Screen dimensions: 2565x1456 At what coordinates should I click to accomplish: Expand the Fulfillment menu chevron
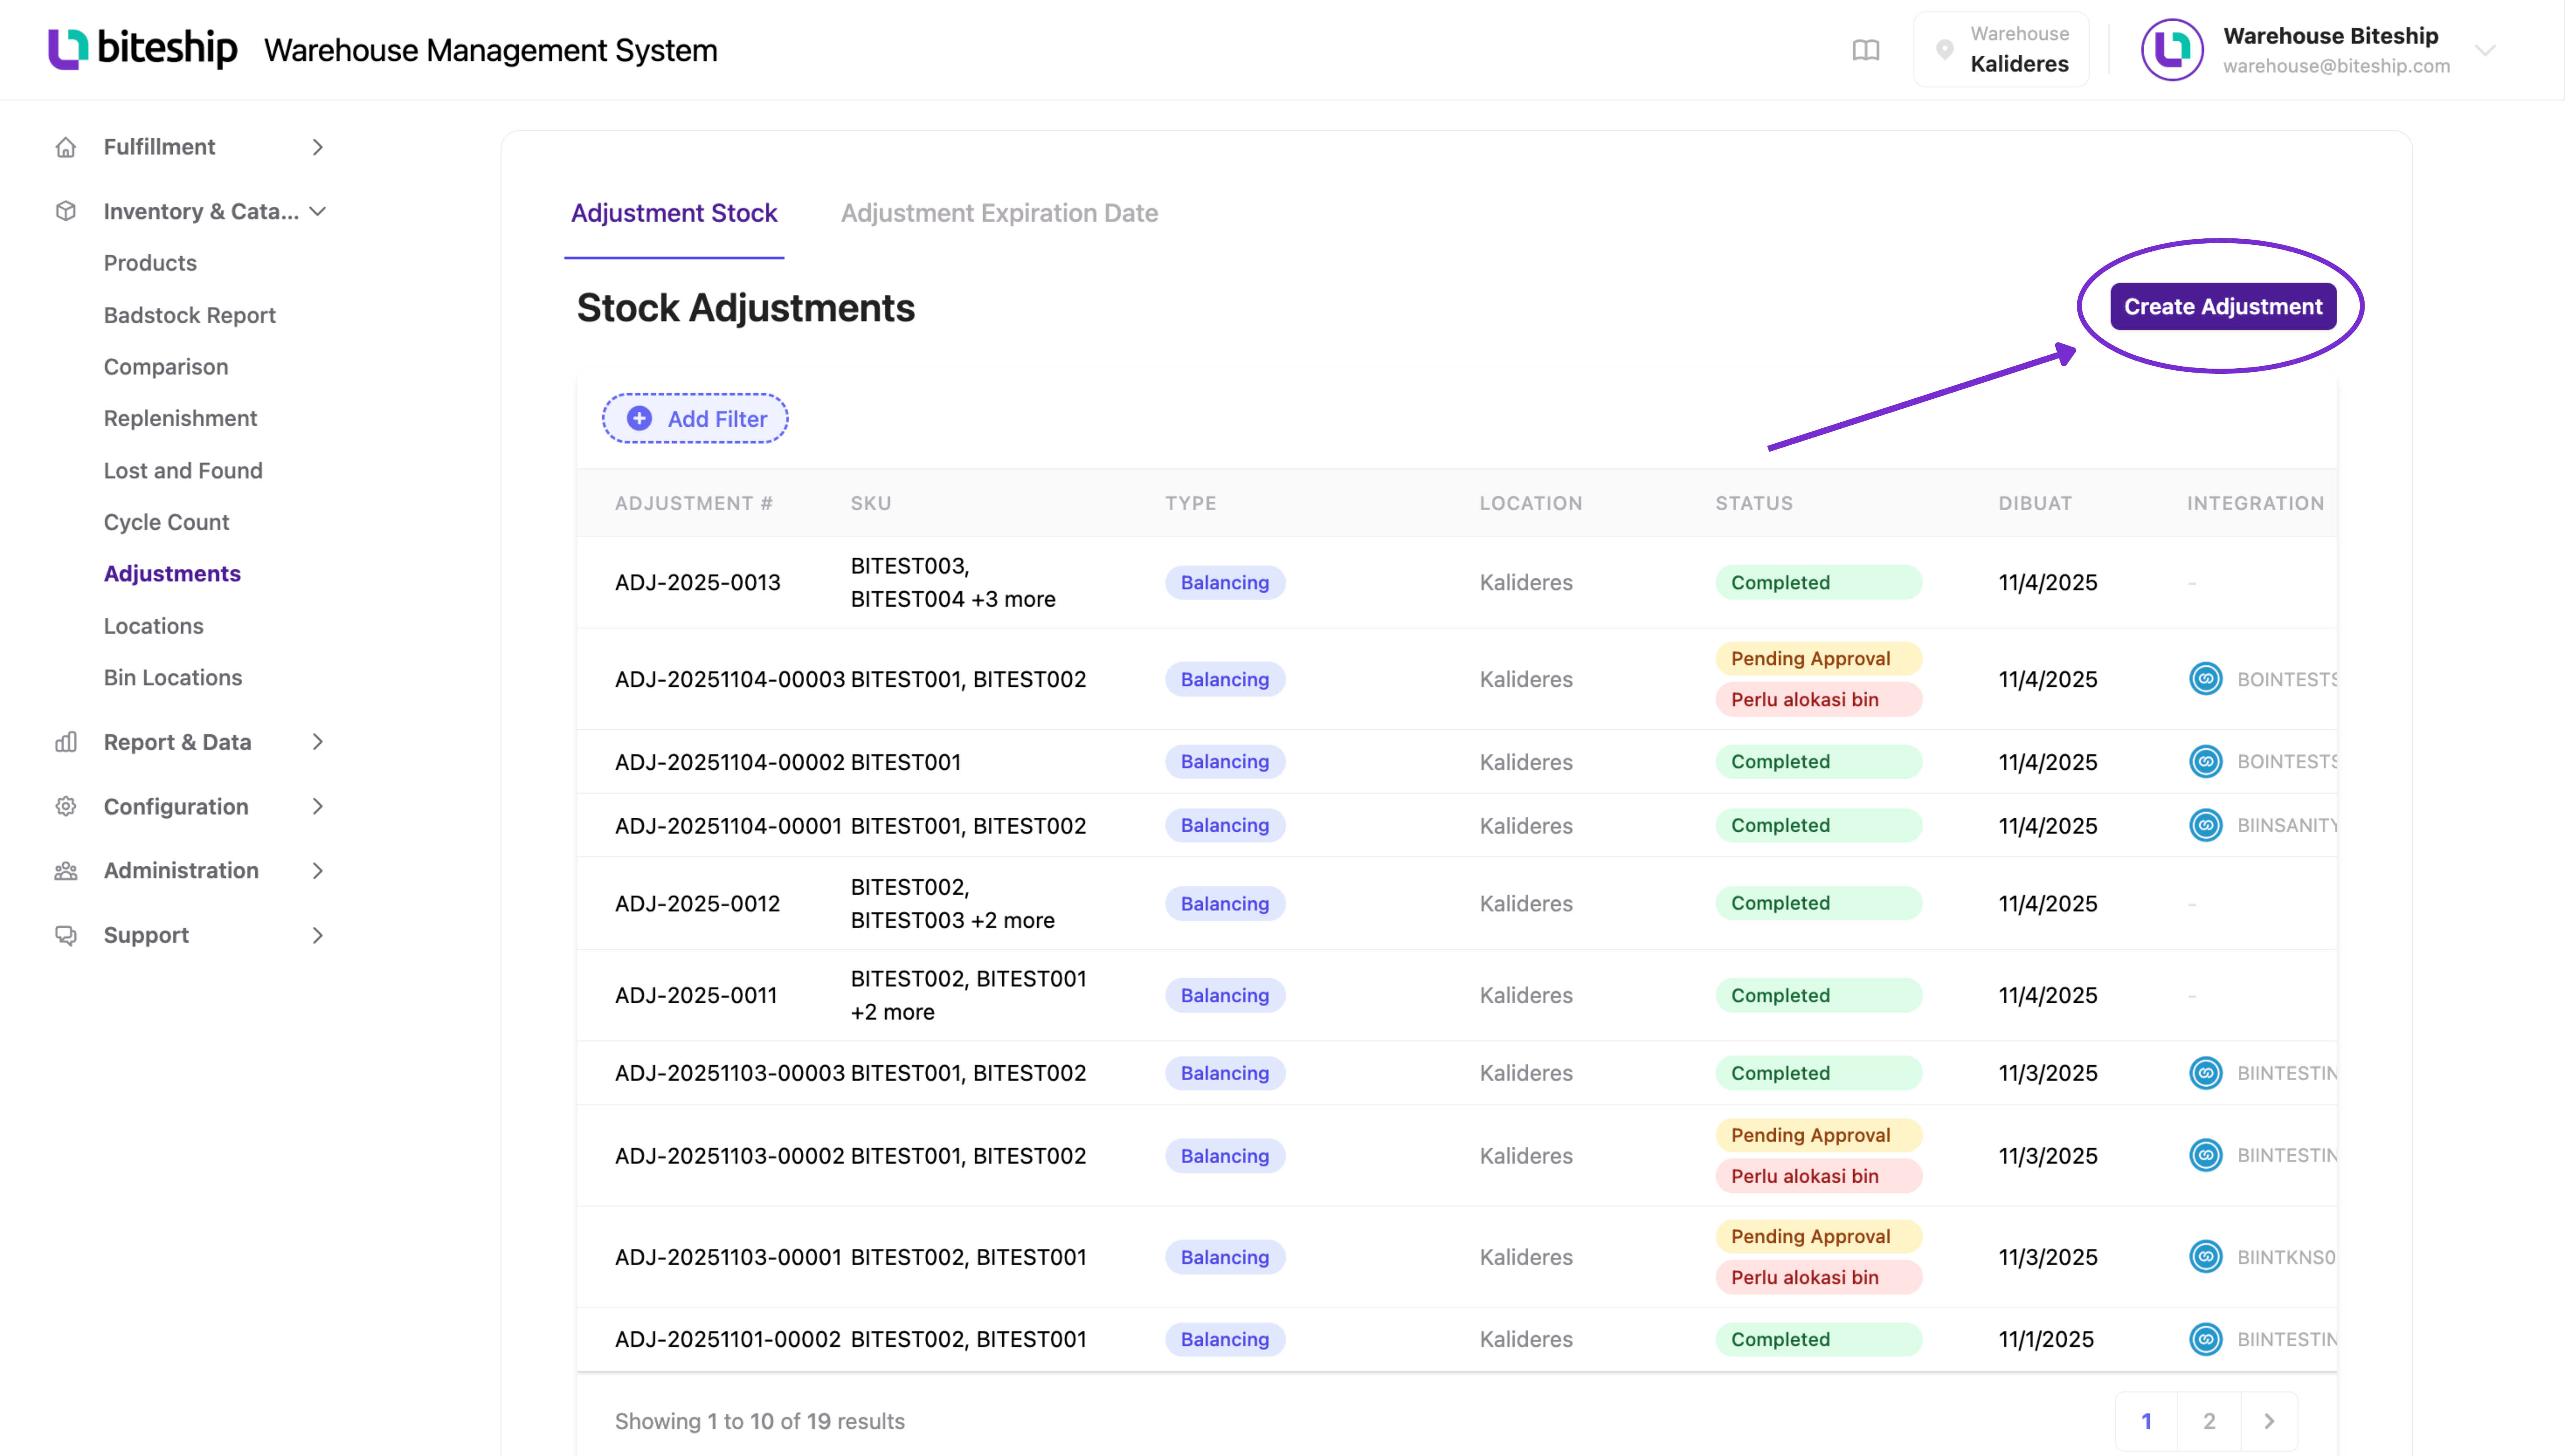click(318, 147)
